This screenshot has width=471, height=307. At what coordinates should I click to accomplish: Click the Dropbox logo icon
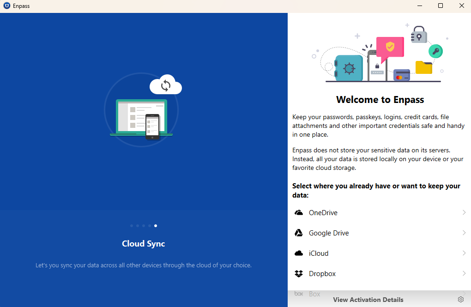[299, 274]
